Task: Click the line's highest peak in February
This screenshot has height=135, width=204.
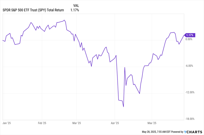Action: (x=64, y=20)
